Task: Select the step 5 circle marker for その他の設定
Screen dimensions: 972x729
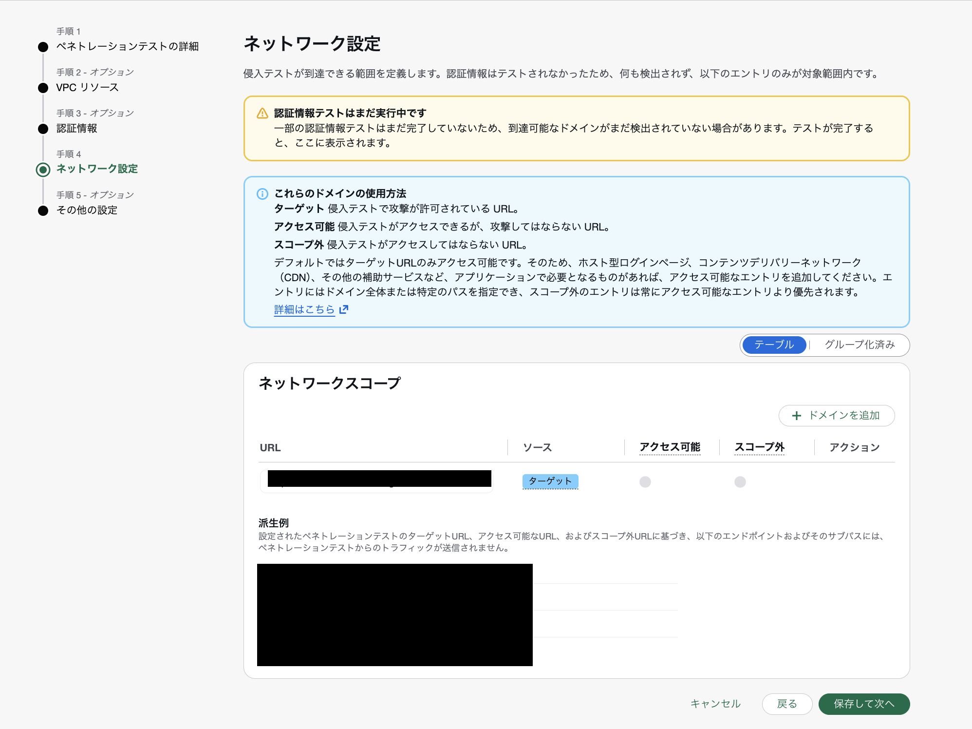Action: point(43,211)
